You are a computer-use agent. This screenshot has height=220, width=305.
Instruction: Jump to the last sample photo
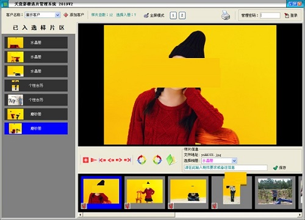[x=127, y=160]
